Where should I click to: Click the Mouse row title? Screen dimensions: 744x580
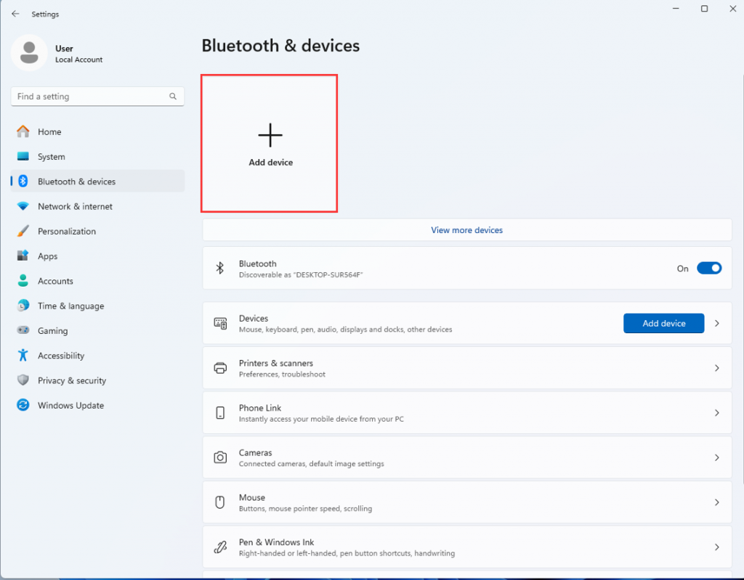252,497
